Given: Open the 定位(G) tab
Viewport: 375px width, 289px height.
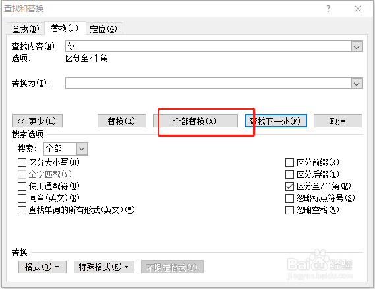Looking at the screenshot, I should [103, 29].
